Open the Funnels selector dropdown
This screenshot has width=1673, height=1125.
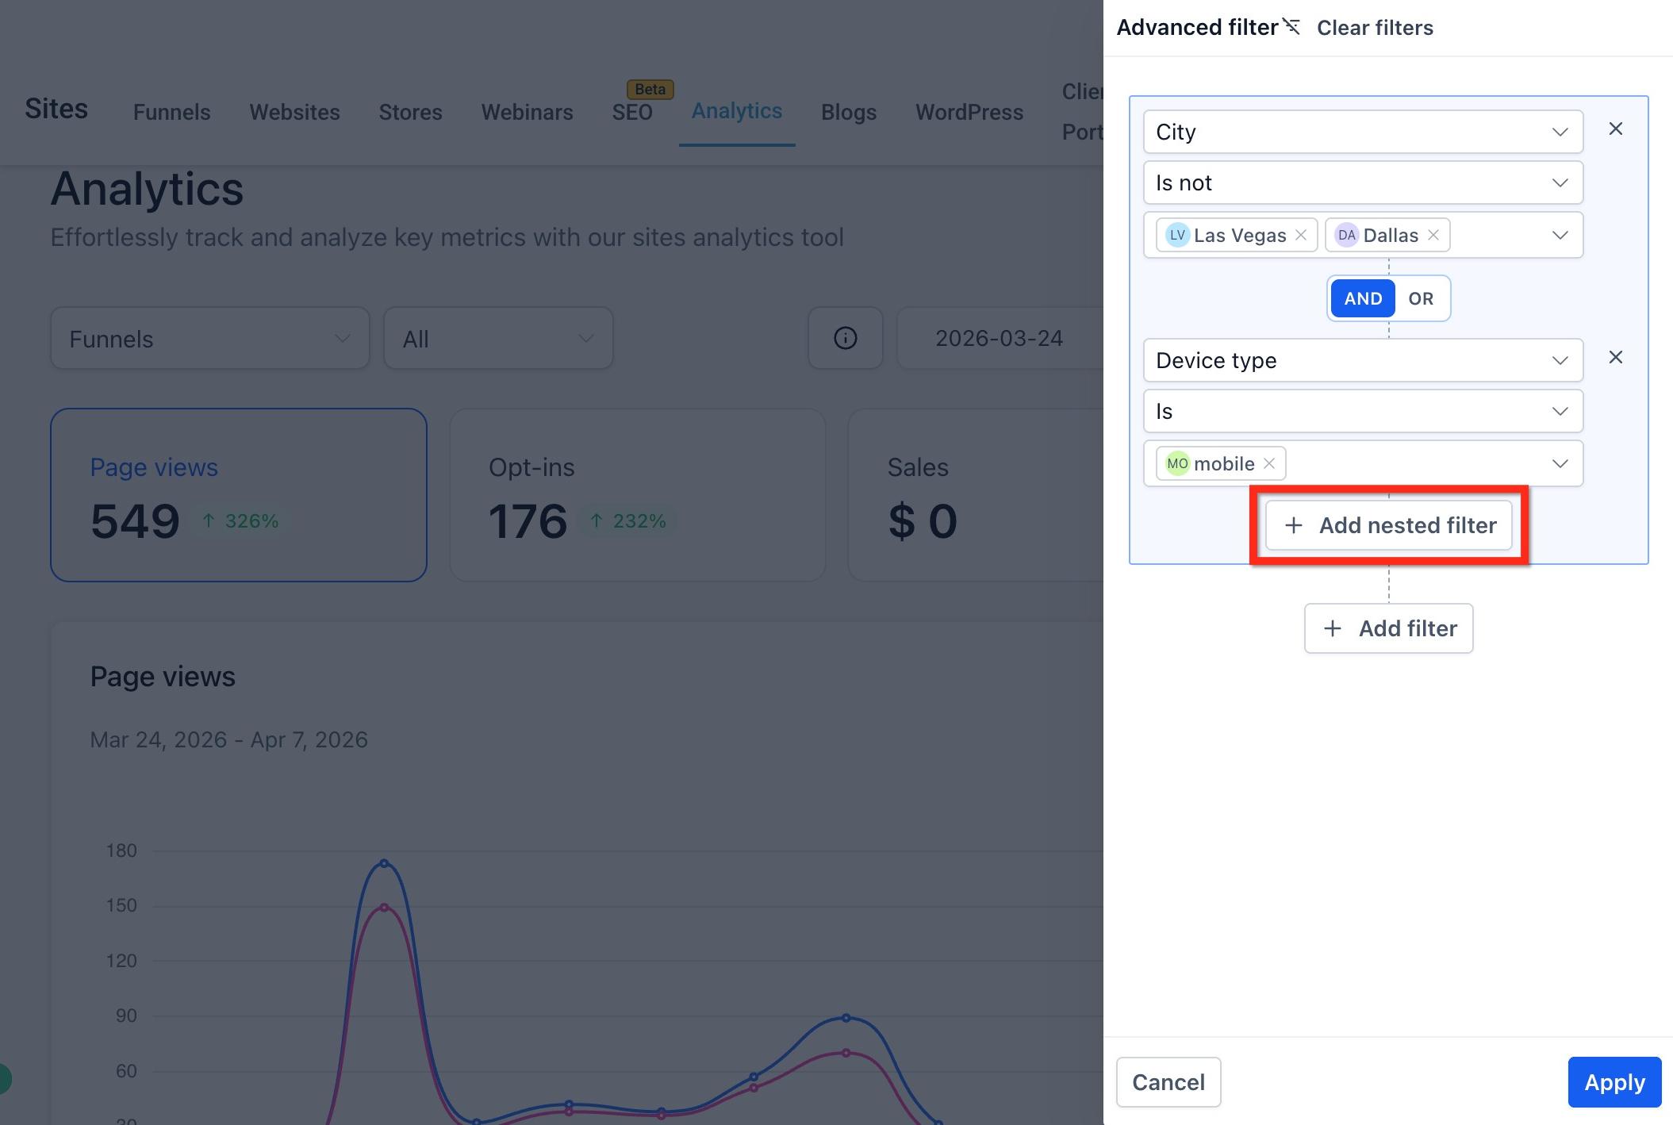tap(210, 338)
